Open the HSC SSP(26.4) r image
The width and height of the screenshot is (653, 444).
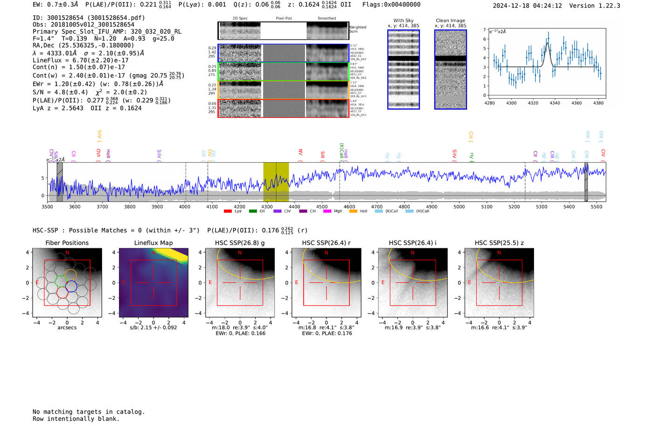[326, 283]
